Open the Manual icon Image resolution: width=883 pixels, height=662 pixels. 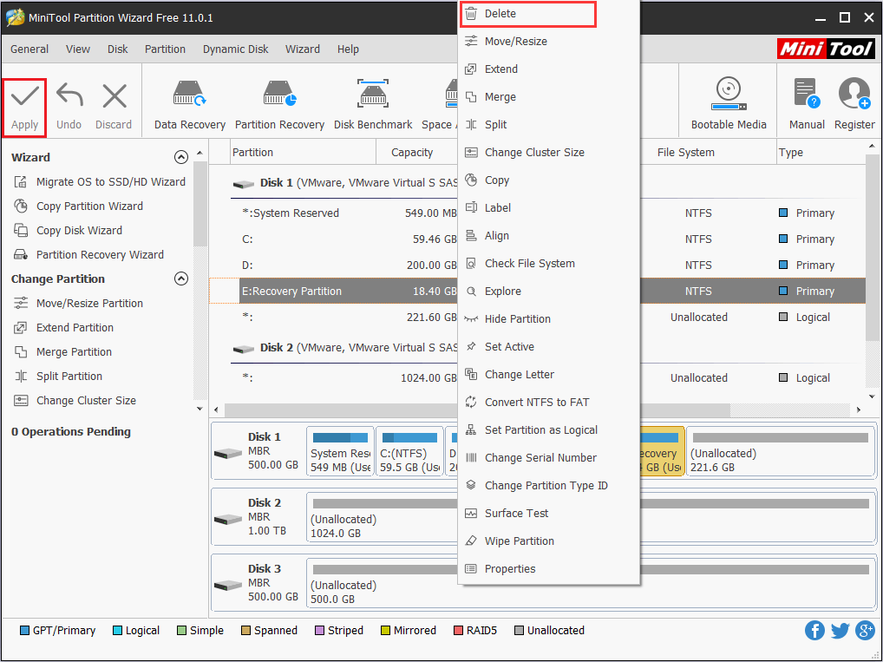pos(807,93)
